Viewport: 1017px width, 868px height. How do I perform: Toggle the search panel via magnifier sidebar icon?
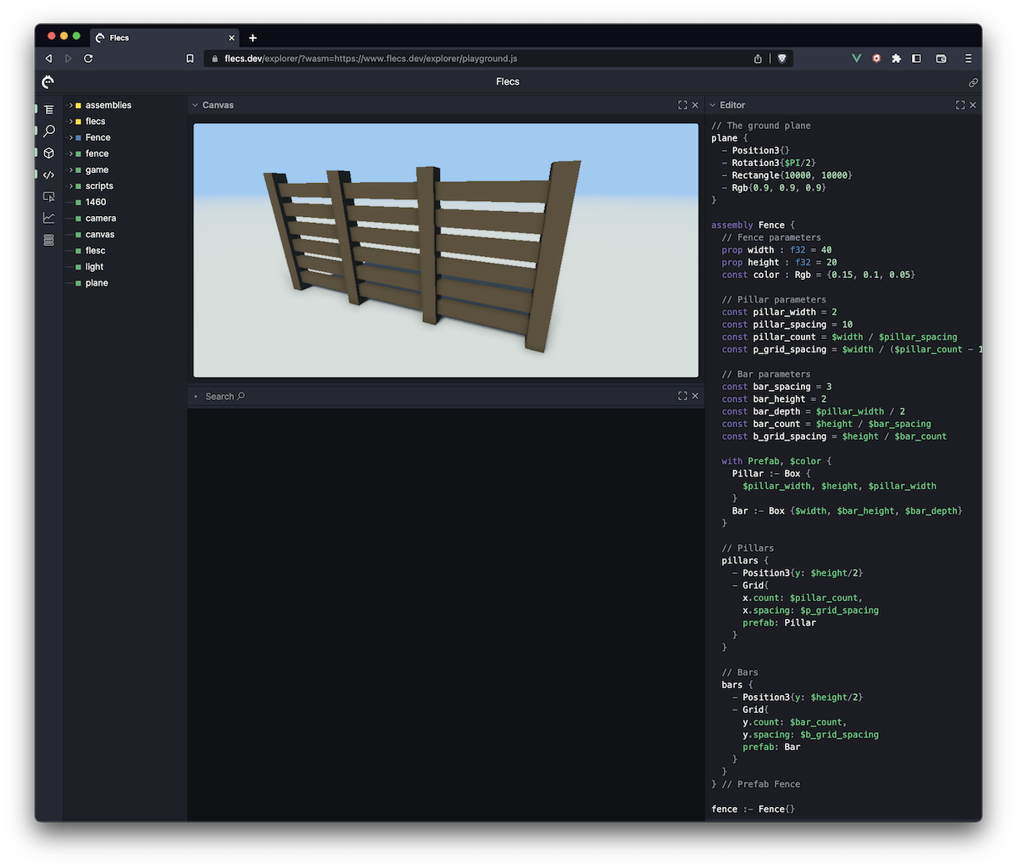point(48,131)
